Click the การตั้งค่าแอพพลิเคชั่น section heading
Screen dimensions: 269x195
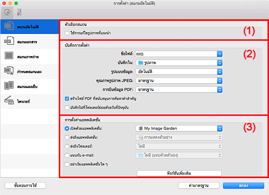[x=83, y=120]
